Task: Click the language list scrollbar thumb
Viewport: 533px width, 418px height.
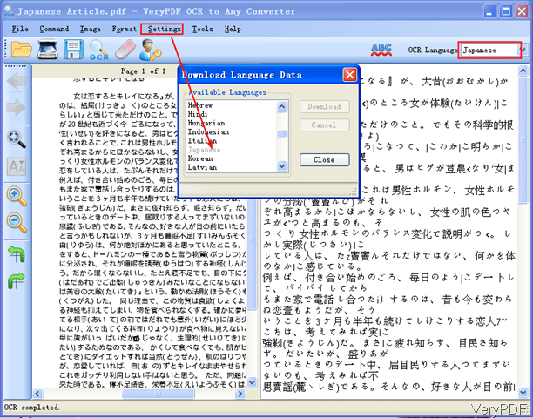Action: (x=282, y=134)
